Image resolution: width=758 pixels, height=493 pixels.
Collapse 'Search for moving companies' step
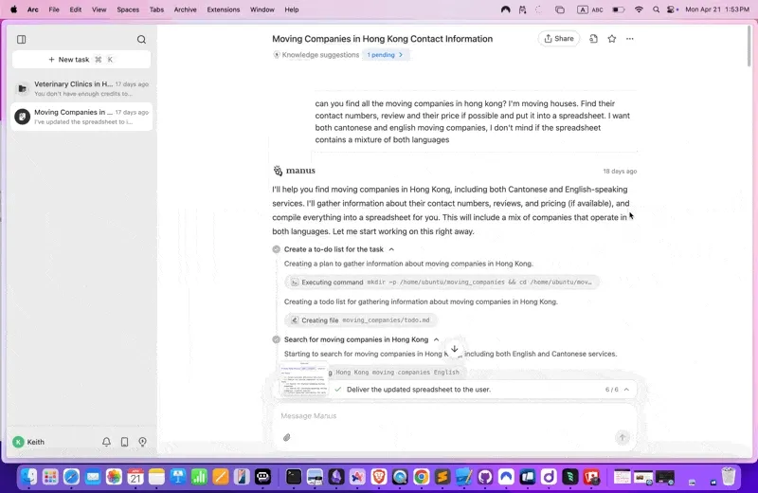tap(436, 339)
